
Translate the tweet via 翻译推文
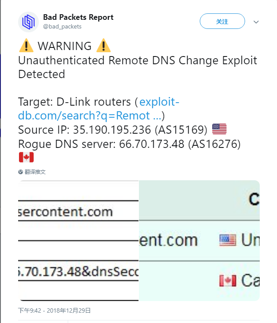click(x=35, y=172)
